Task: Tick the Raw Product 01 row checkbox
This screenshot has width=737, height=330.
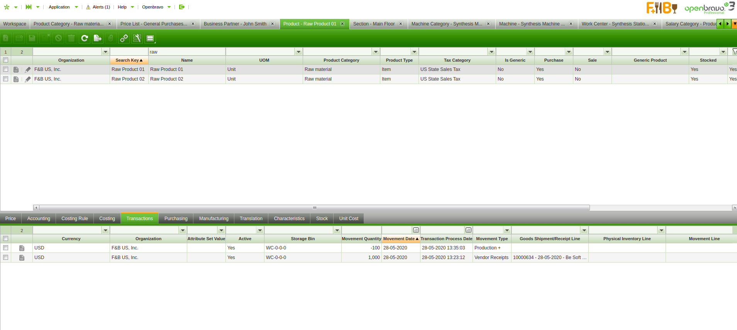Action: tap(5, 69)
